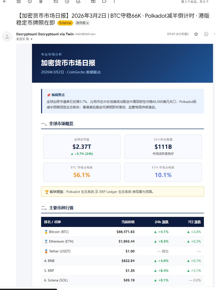Click the sender's profile avatar
The height and width of the screenshot is (290, 215).
[7, 36]
